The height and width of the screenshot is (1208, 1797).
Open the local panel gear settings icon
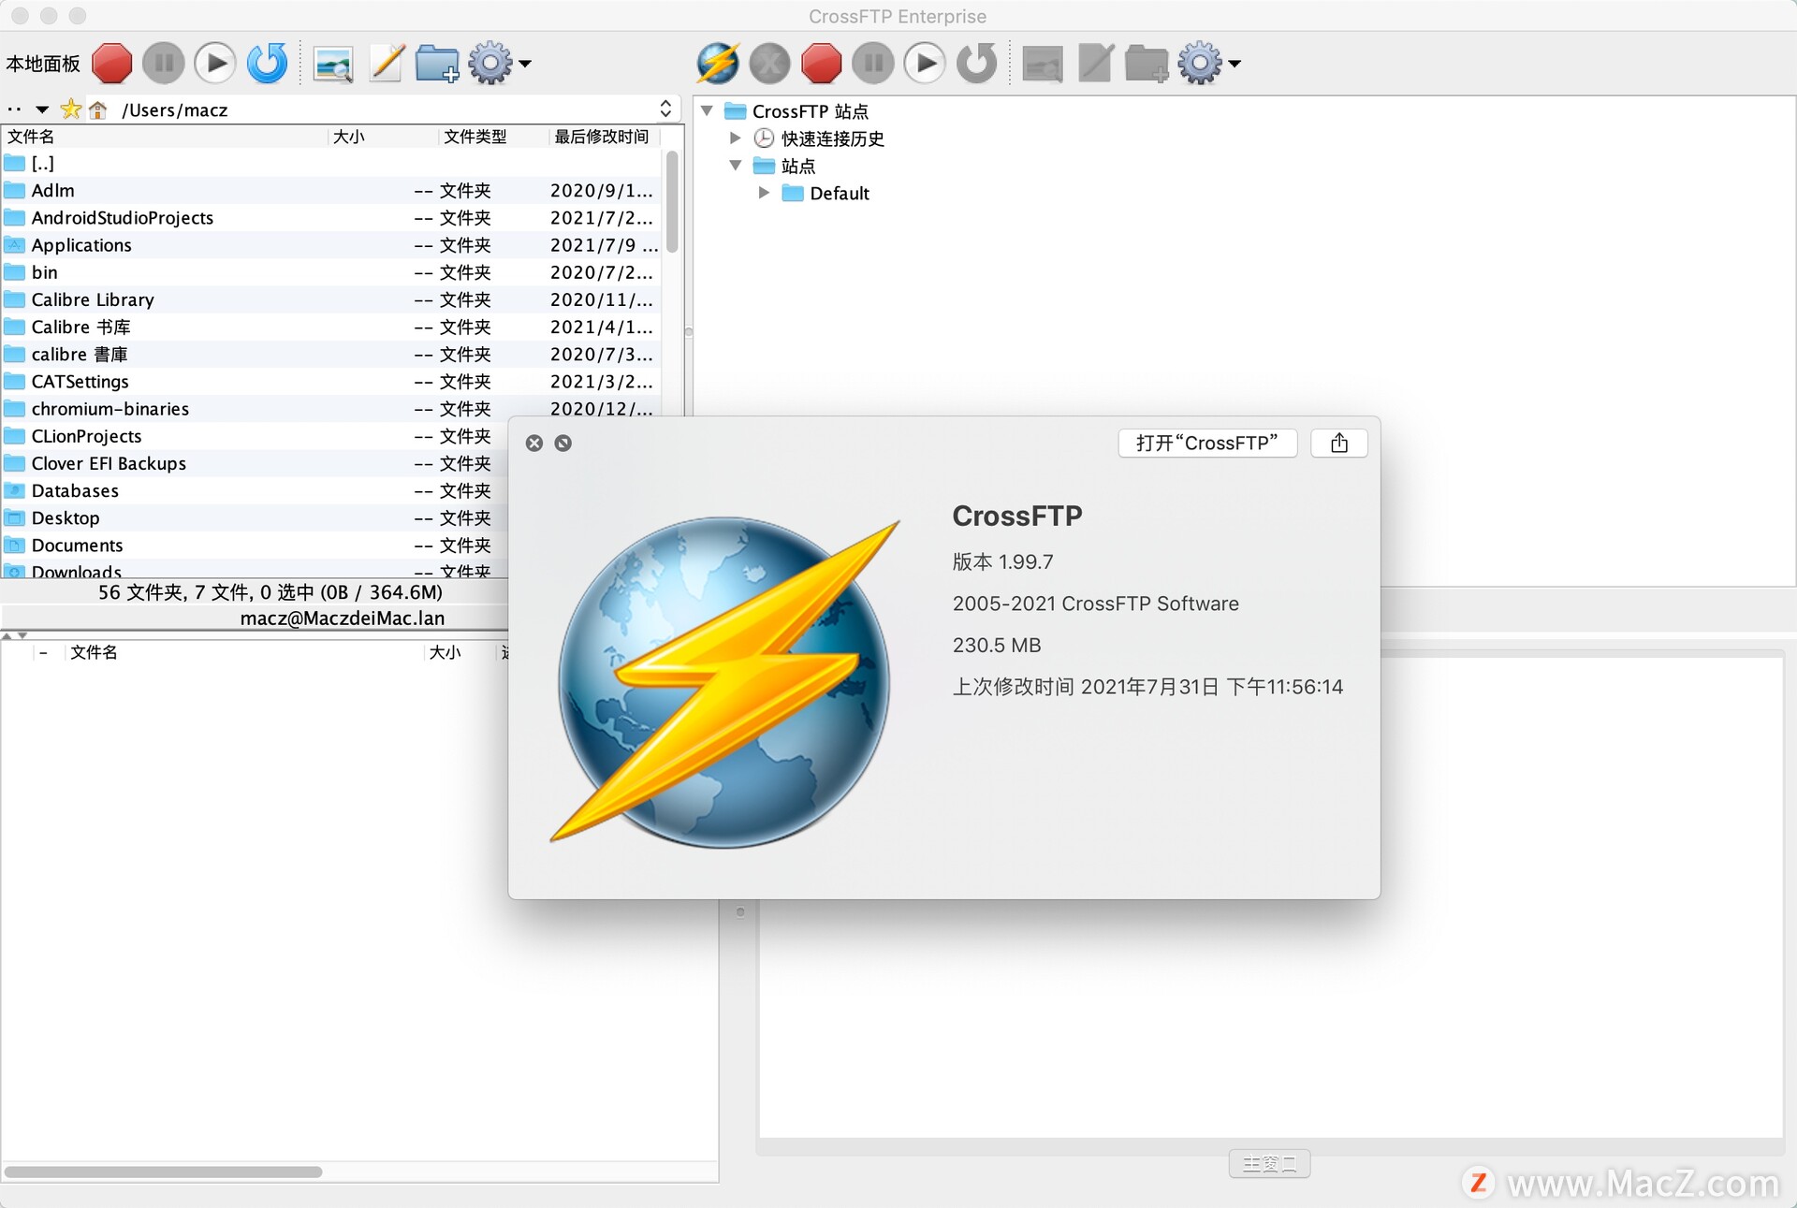[490, 64]
